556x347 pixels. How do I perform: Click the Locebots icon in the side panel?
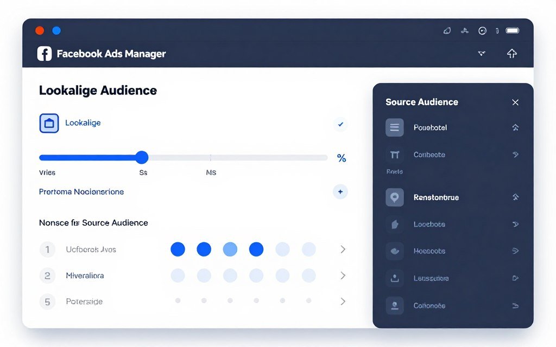(x=394, y=224)
